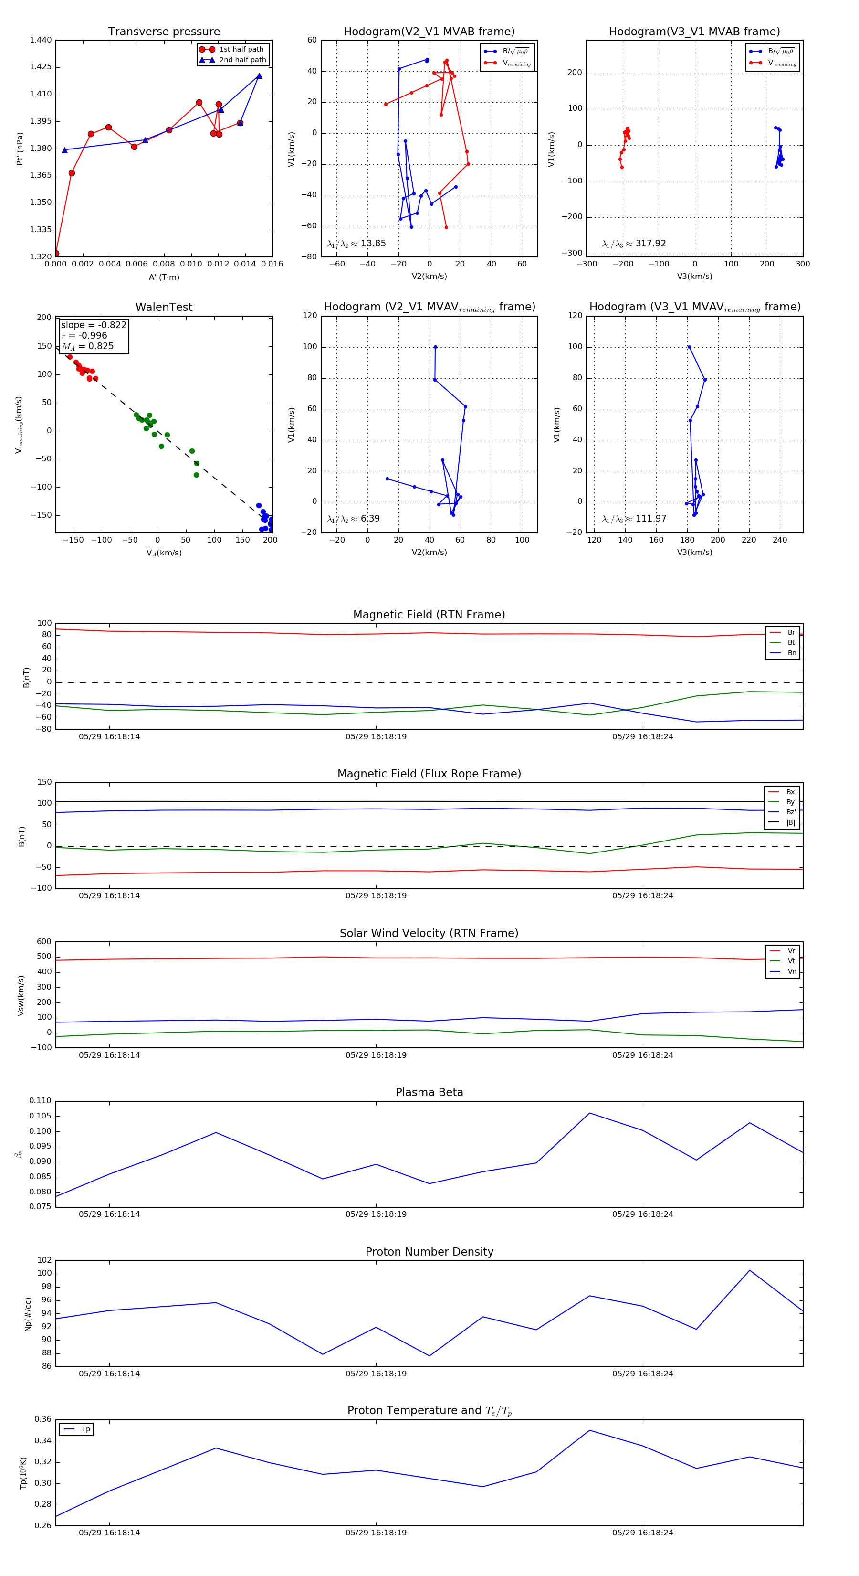The height and width of the screenshot is (1576, 859).
Task: Click the Pt' (nPa) y-axis label
Action: pos(20,149)
